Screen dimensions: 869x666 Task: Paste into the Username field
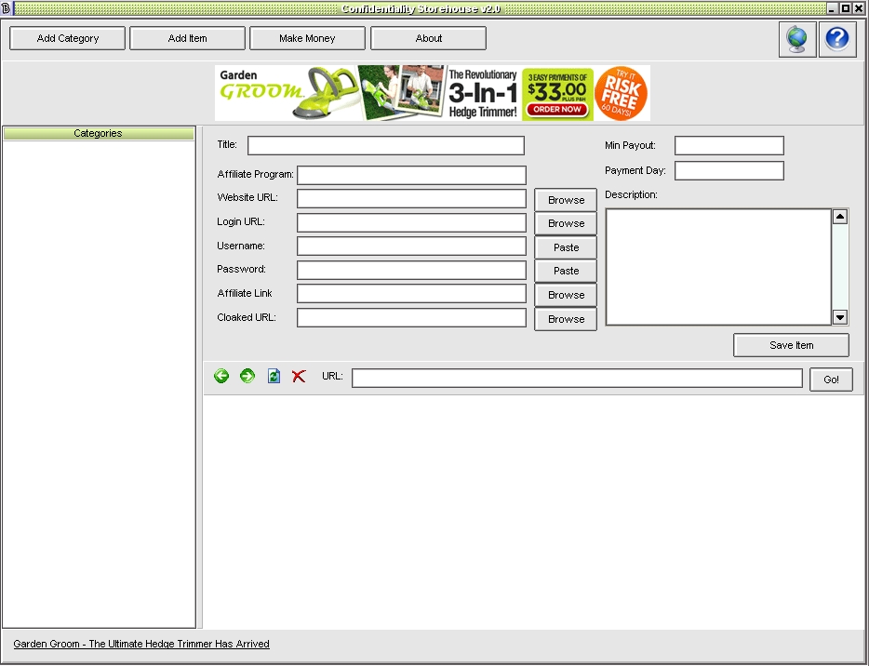[566, 247]
